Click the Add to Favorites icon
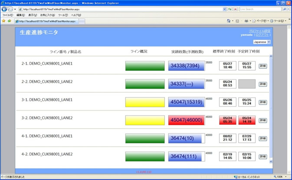Screen dimensions: 292x180 (x=10, y=21)
